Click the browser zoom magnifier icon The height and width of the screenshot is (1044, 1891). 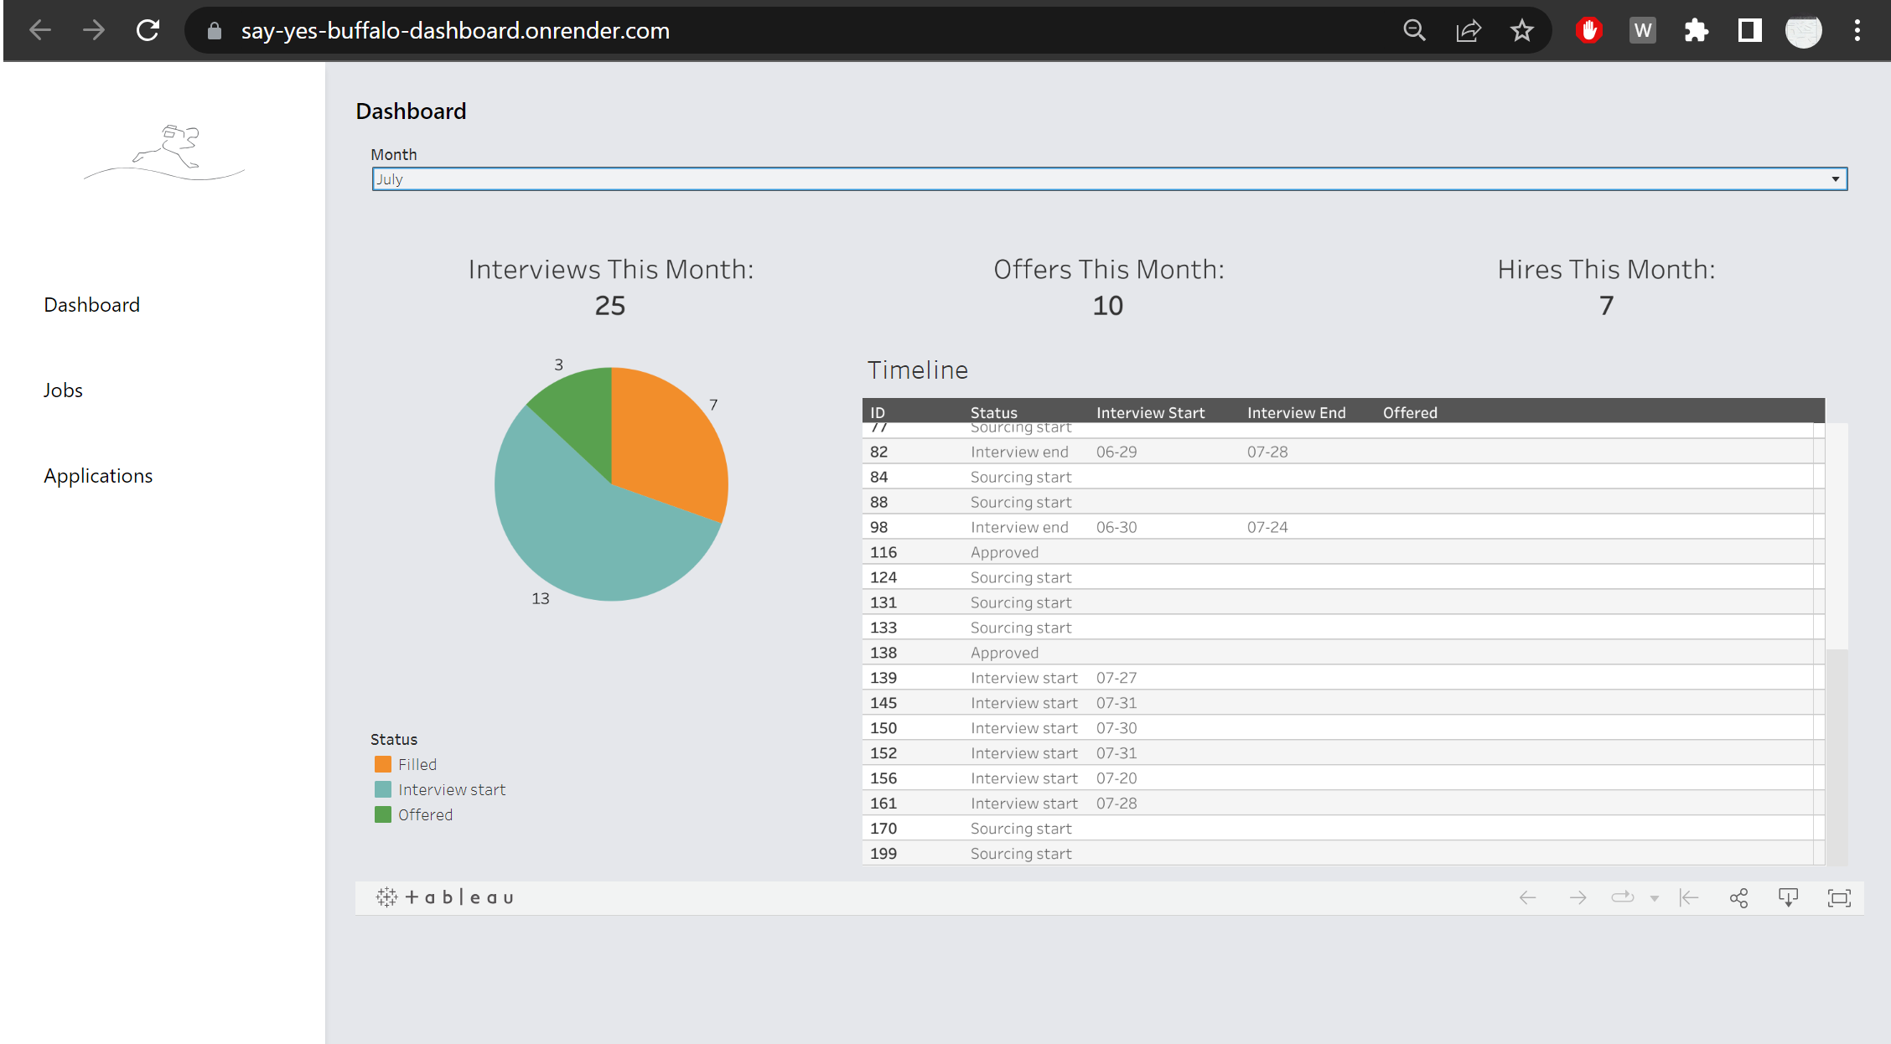point(1414,31)
